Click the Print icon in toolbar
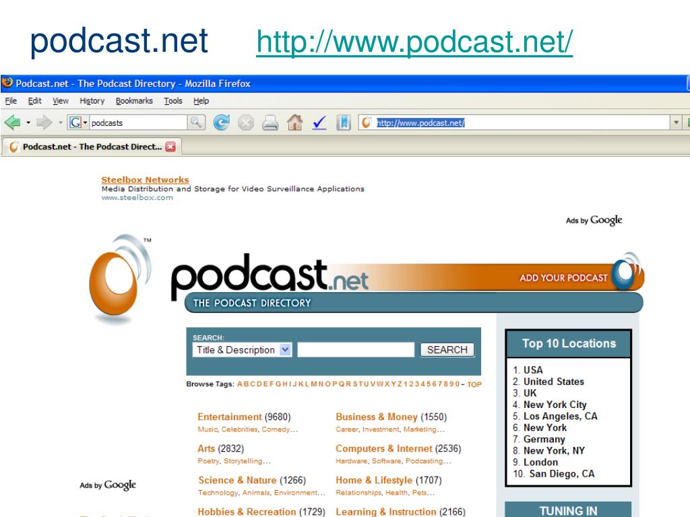The image size is (690, 517). pyautogui.click(x=270, y=123)
